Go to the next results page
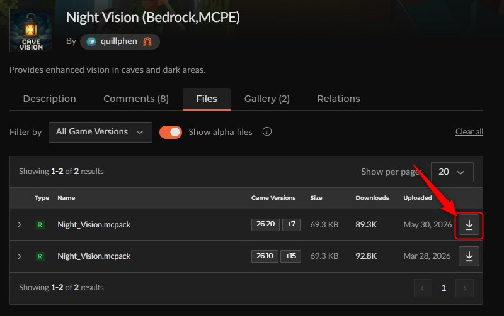 (x=464, y=288)
